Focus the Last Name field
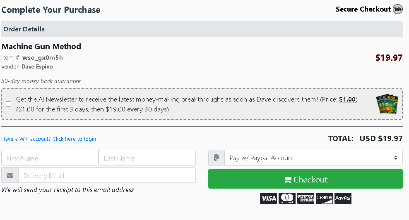The height and width of the screenshot is (220, 409). [147, 158]
